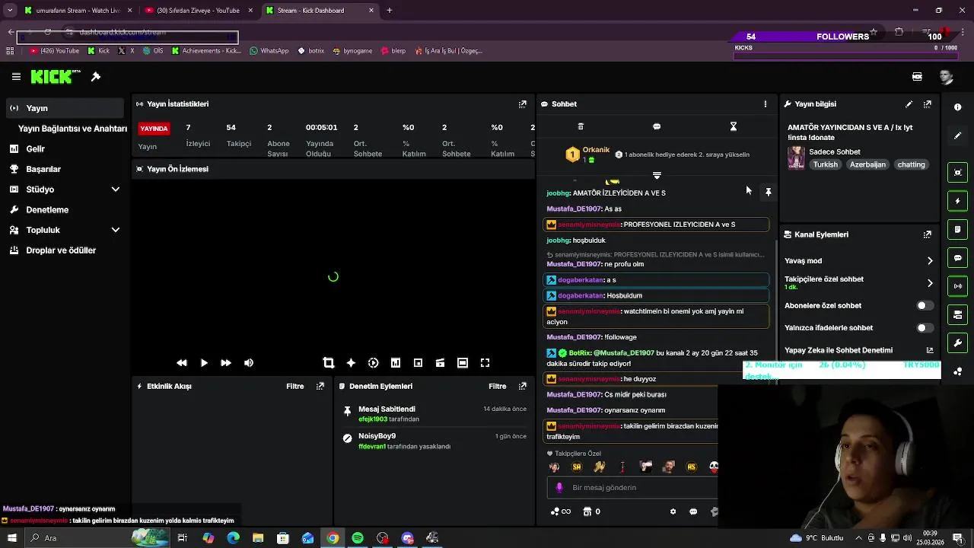The width and height of the screenshot is (974, 548).
Task: Expand the Stüdyo sidebar section
Action: coord(116,190)
